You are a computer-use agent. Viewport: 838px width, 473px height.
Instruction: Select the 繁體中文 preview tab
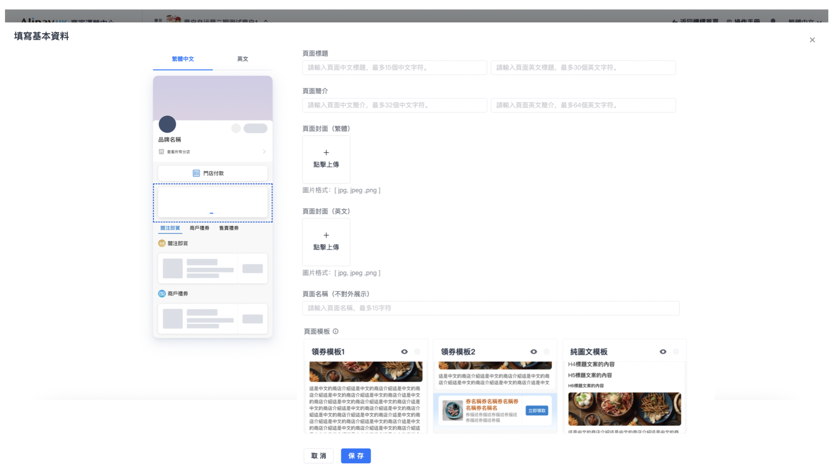[183, 59]
